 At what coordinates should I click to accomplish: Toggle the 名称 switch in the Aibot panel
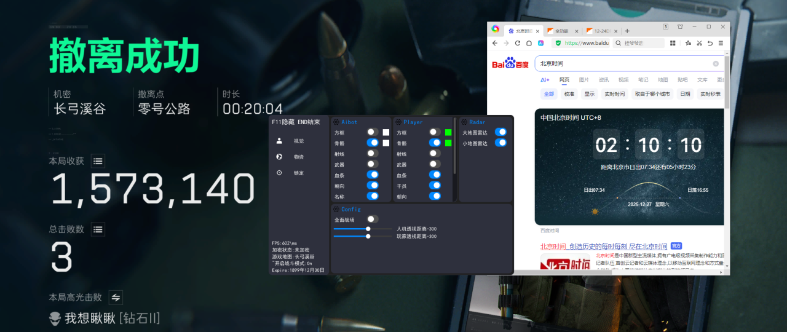pos(373,196)
